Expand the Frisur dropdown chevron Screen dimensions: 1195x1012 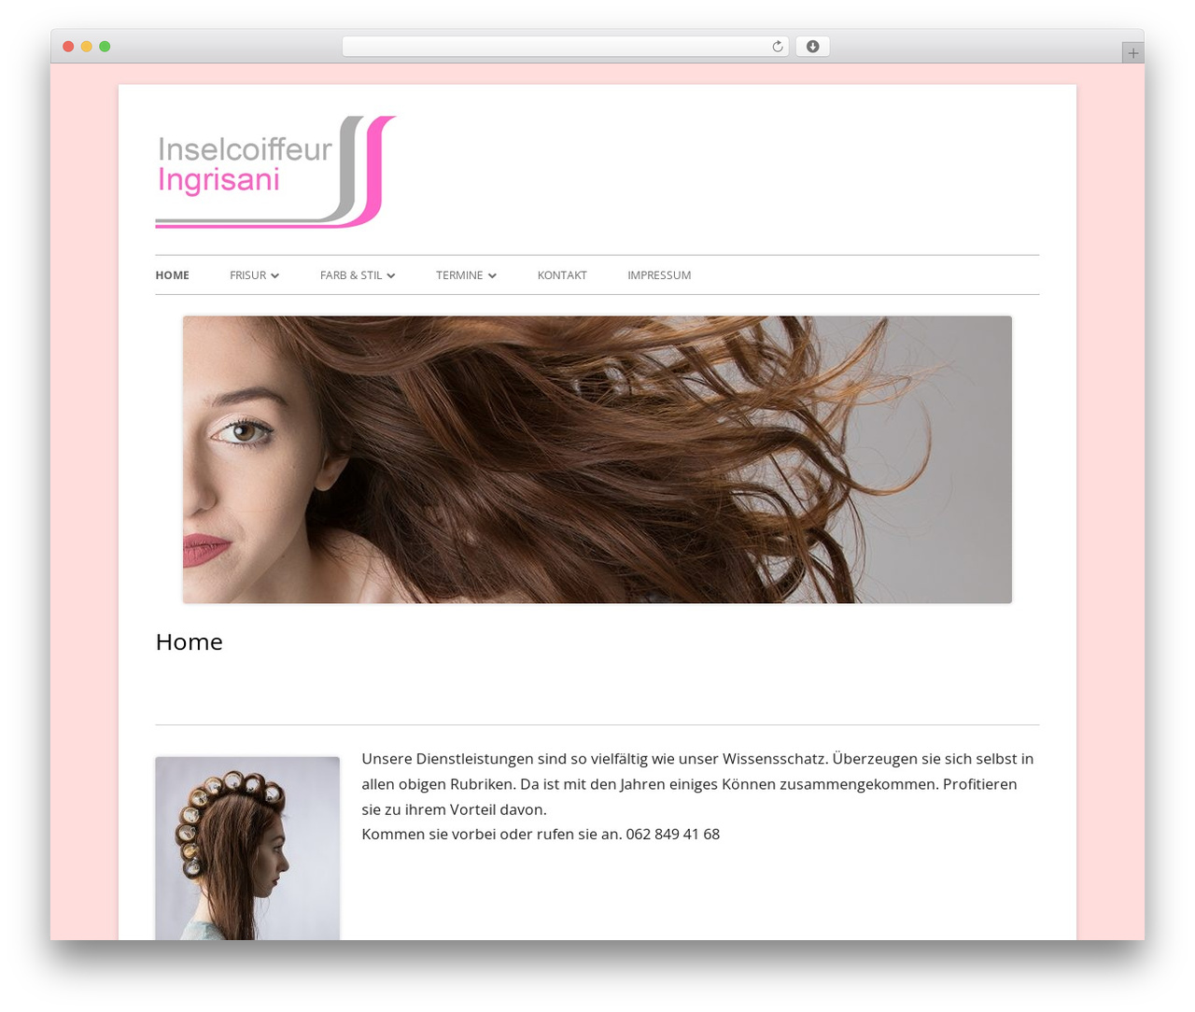pos(274,275)
